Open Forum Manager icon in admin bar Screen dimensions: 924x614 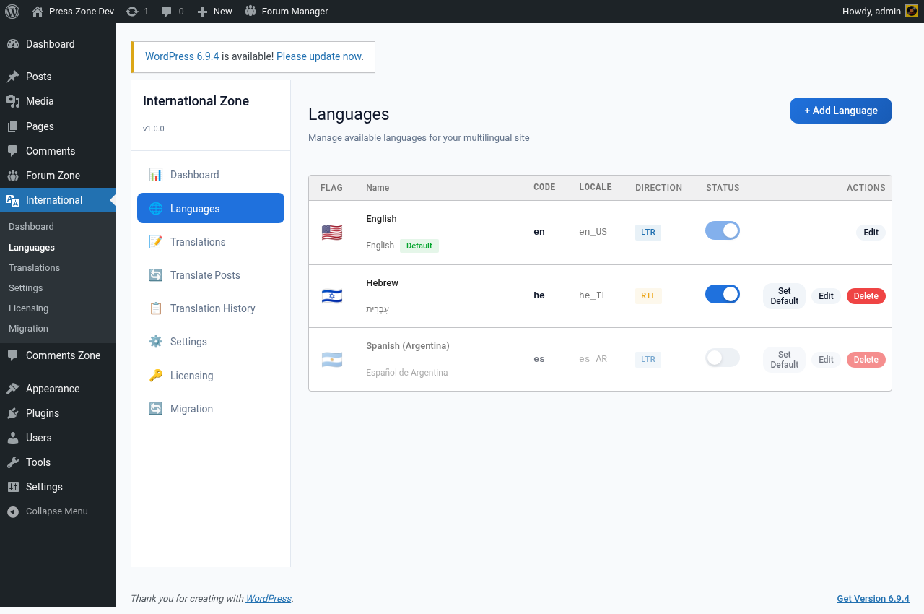click(250, 11)
